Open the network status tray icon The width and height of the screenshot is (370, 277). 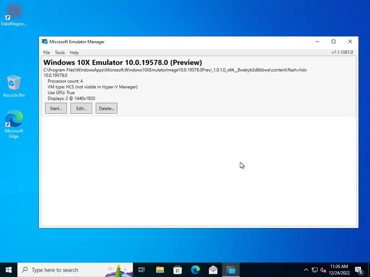tap(315, 270)
